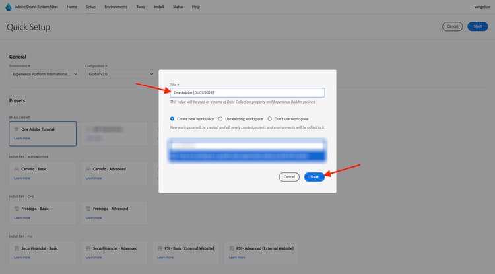The width and height of the screenshot is (495, 274).
Task: Open Learn more link under Carvelo - Advanced
Action: coord(94,178)
